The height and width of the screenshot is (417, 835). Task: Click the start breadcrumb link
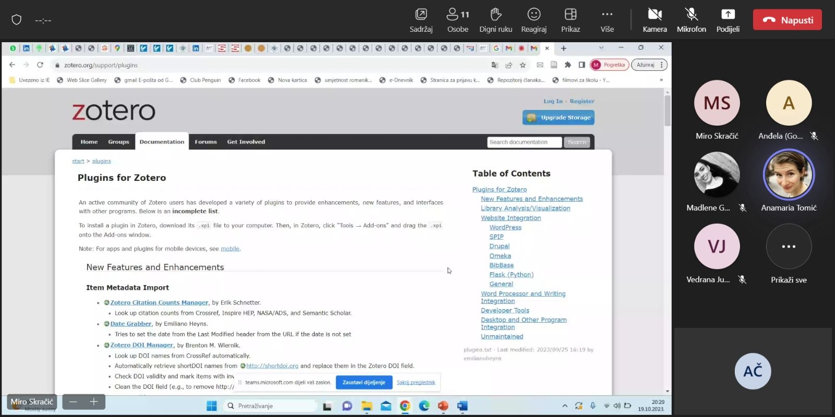click(x=78, y=161)
